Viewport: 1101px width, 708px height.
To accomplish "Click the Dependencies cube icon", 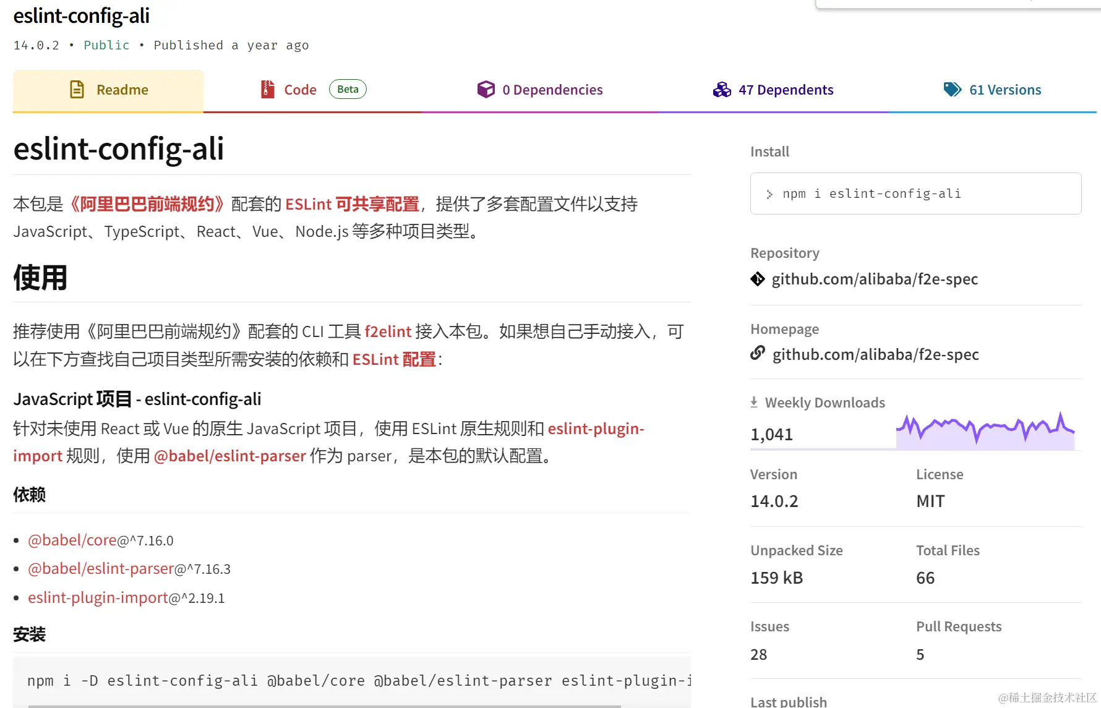I will (x=486, y=90).
